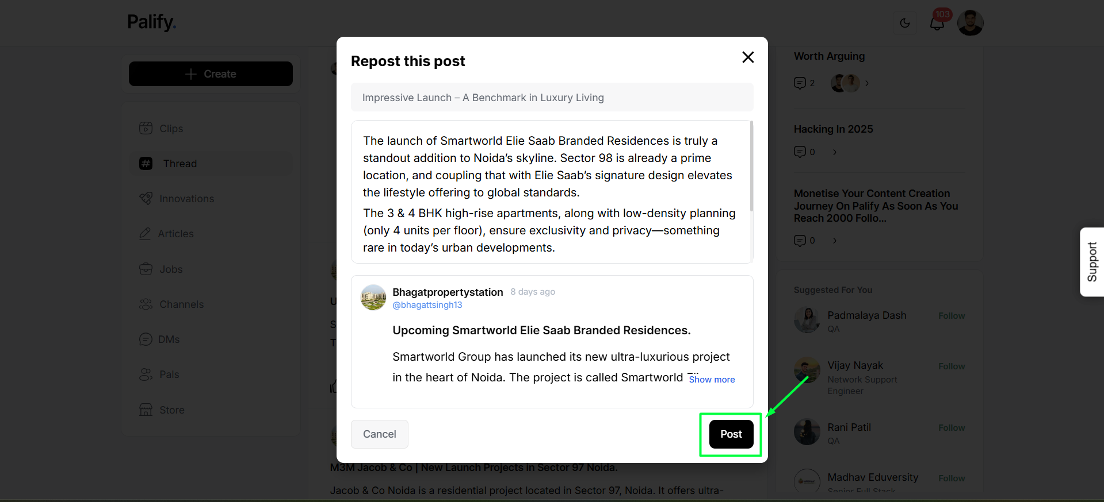Image resolution: width=1104 pixels, height=502 pixels.
Task: Open the M3M Jacob & Co post title
Action: click(x=473, y=468)
